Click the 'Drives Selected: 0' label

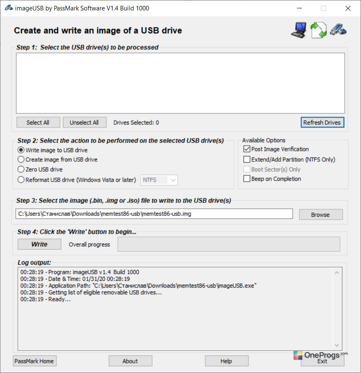[x=136, y=123]
